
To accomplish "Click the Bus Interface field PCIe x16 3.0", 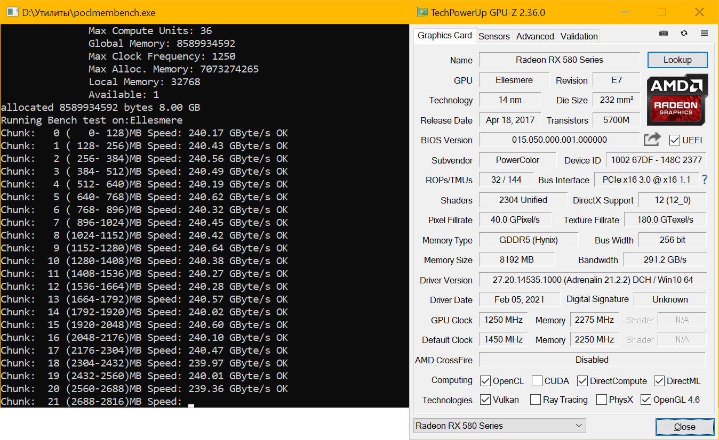I will [x=646, y=180].
